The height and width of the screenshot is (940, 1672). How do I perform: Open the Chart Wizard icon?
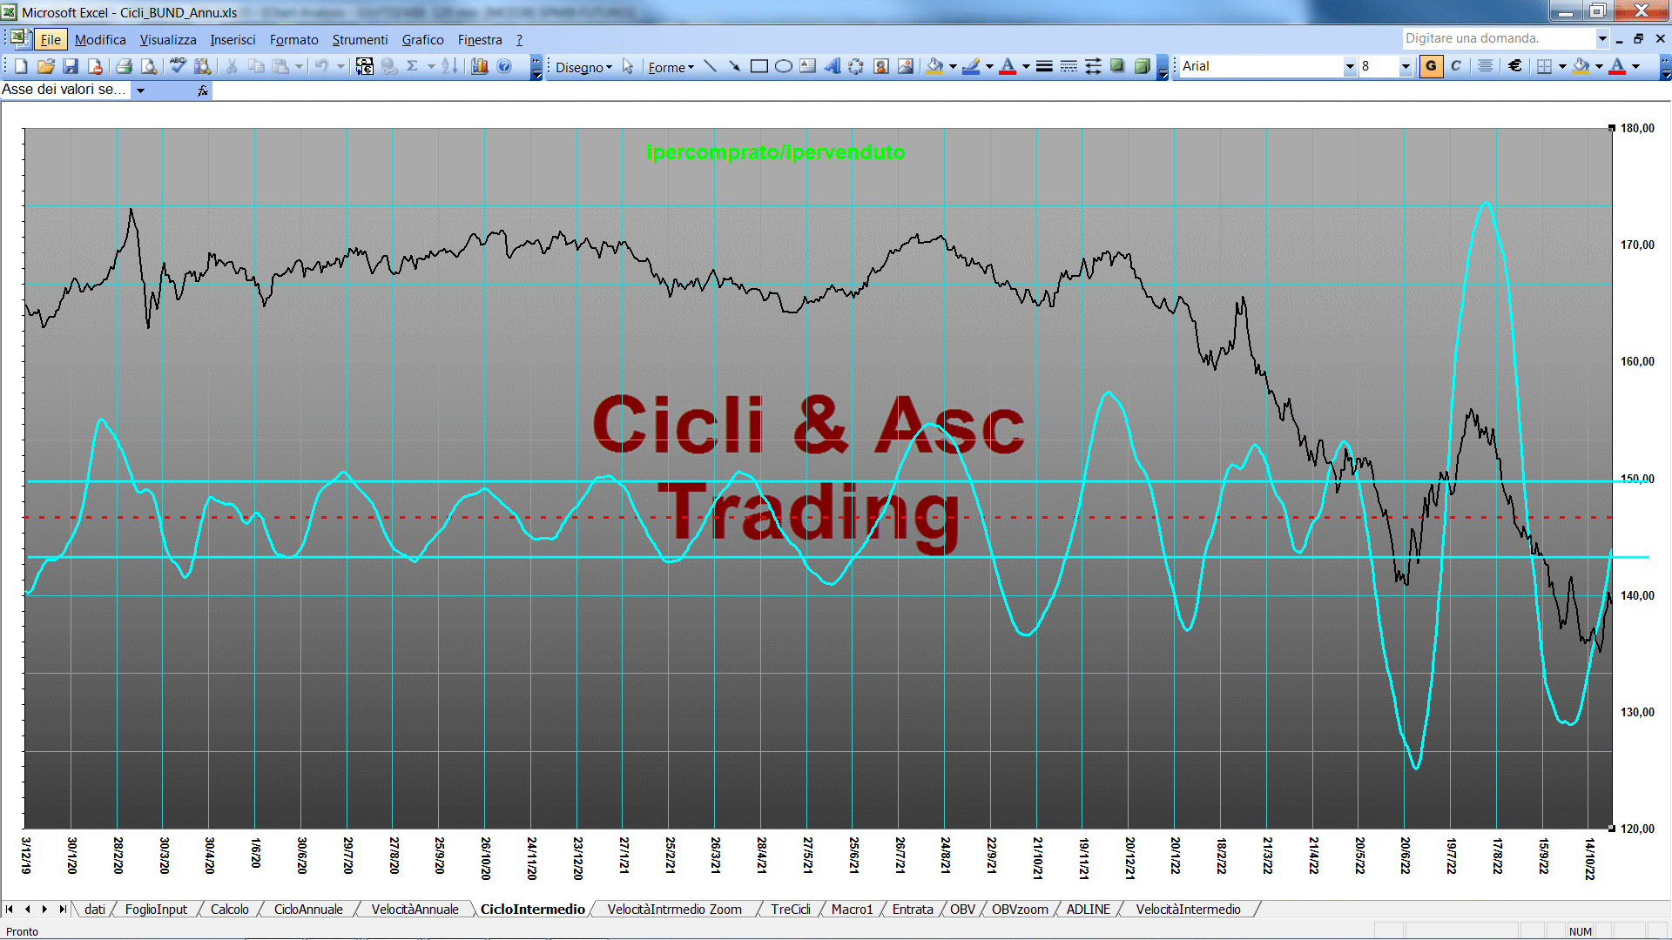click(480, 66)
